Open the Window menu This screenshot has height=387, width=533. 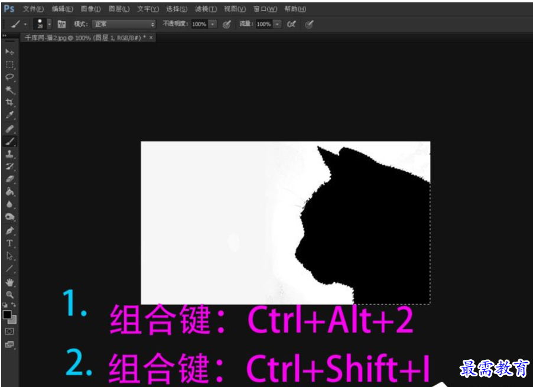[x=265, y=9]
